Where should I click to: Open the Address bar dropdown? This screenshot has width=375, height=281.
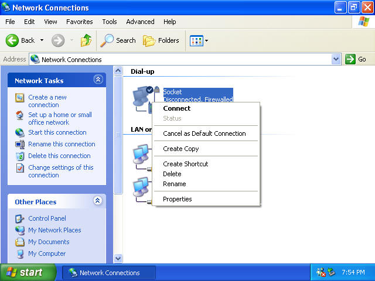pyautogui.click(x=336, y=59)
